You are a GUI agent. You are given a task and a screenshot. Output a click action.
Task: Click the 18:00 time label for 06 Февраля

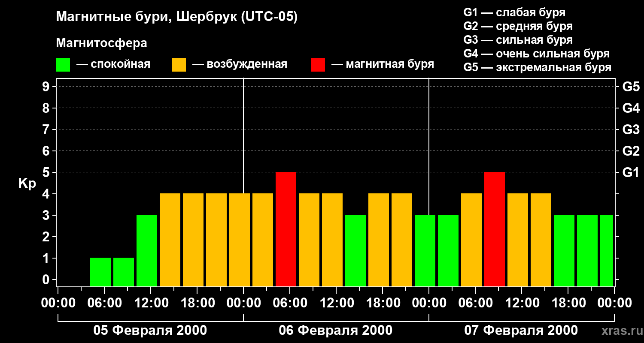pos(383,303)
